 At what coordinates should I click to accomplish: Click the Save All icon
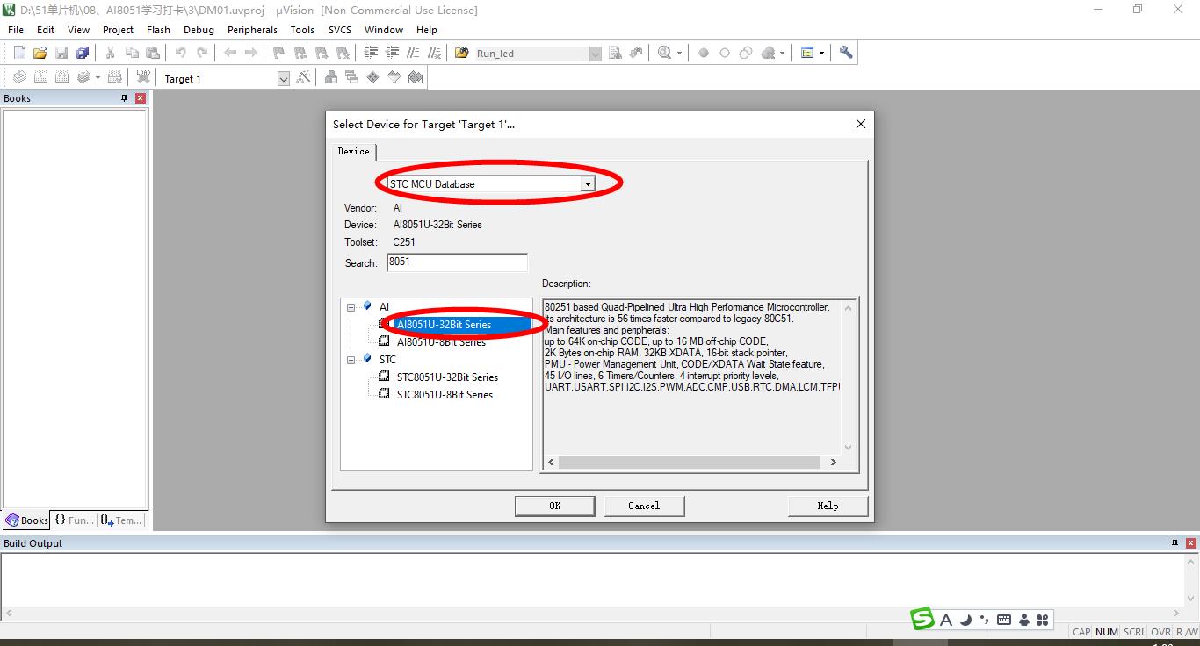click(83, 53)
